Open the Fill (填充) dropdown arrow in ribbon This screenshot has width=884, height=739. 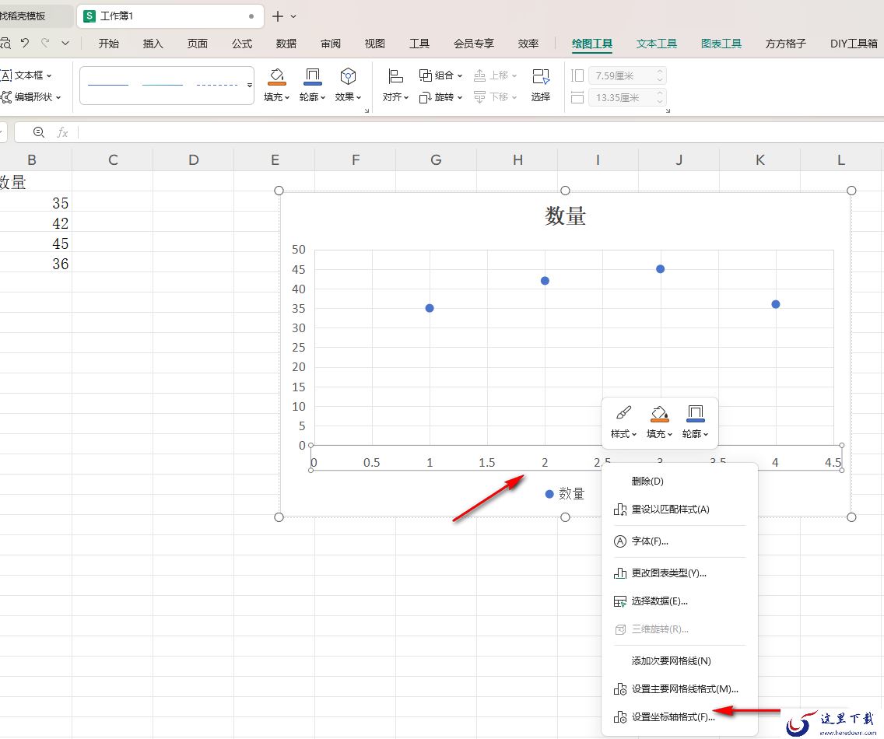click(x=287, y=97)
